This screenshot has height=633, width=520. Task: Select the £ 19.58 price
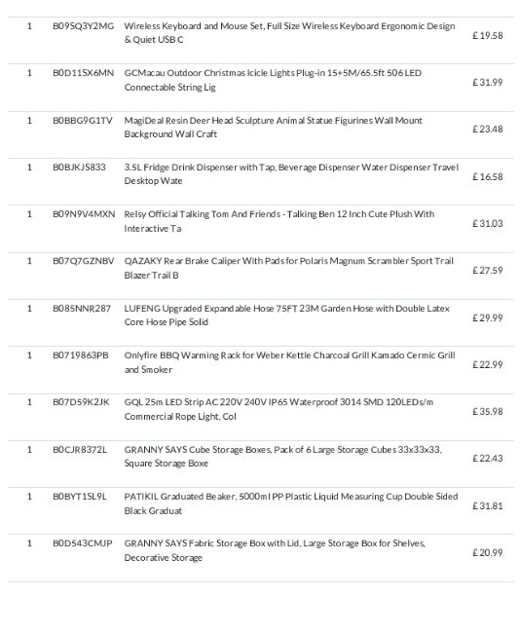pos(488,35)
